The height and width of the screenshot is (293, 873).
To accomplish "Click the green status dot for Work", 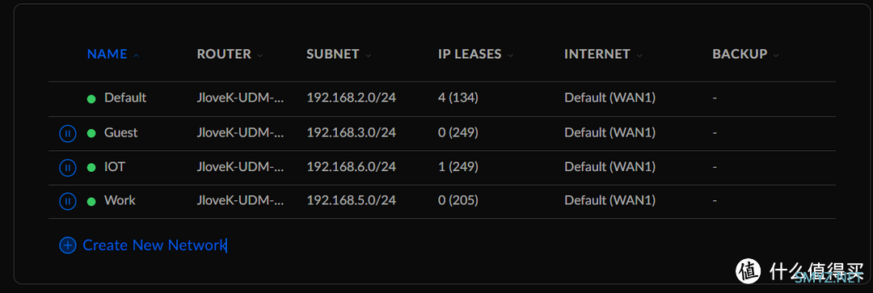I will 91,201.
